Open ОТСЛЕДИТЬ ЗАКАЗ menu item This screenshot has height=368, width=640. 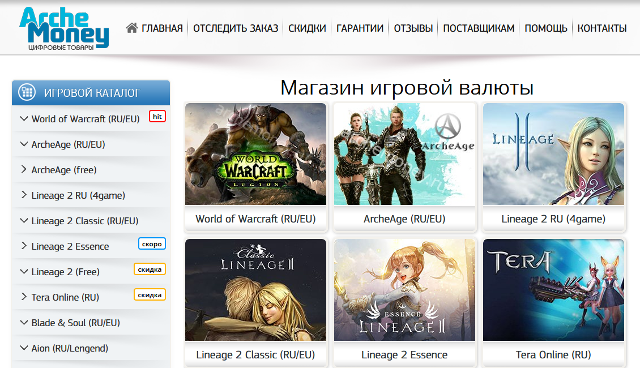(236, 28)
